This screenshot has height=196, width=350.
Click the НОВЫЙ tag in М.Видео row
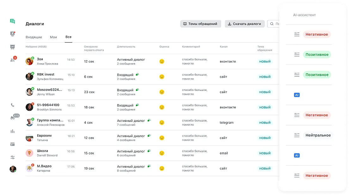click(265, 169)
